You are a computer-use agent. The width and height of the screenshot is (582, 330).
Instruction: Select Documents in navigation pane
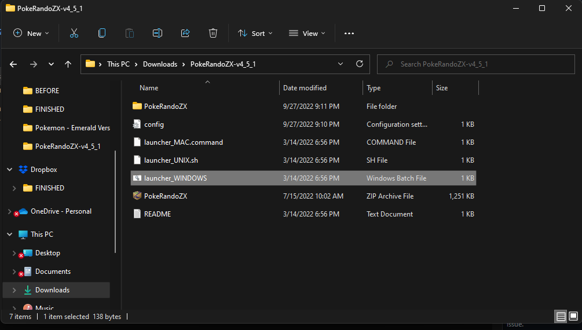(x=53, y=272)
